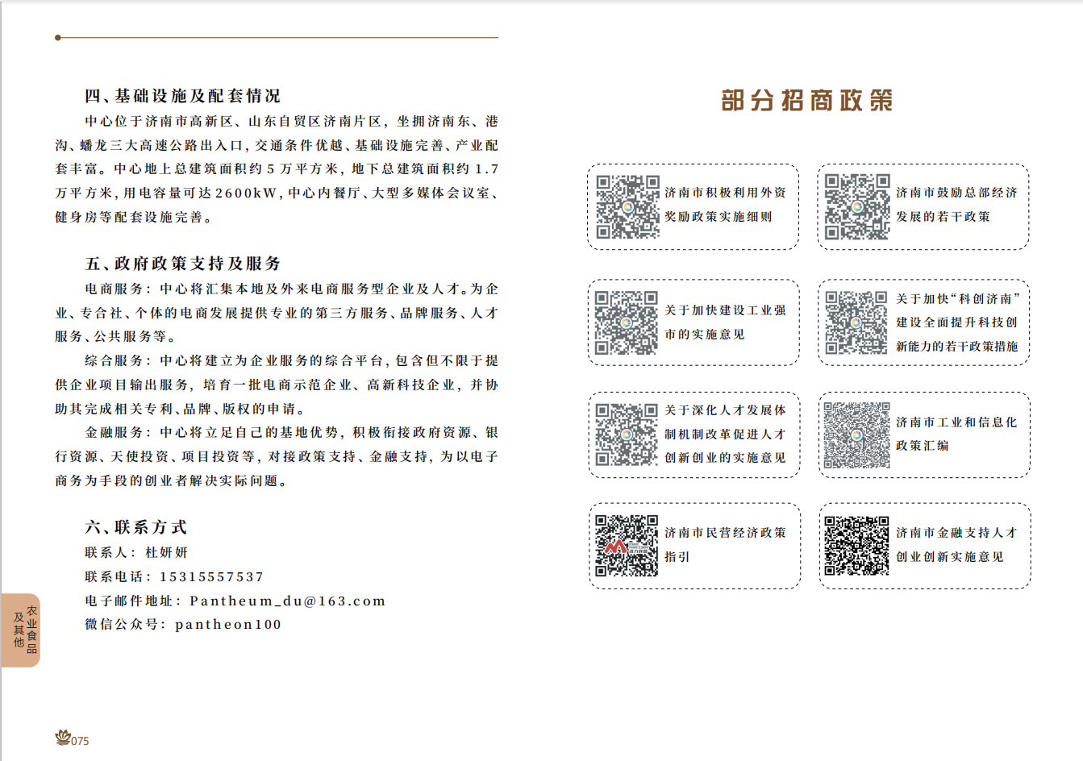Viewport: 1083px width, 761px height.
Task: Select the QR code for 济南市民营经济政策指引
Action: pyautogui.click(x=627, y=546)
